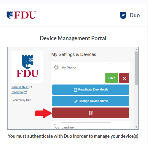Click the scrollbar down arrow
Image resolution: width=148 pixels, height=145 pixels.
click(136, 127)
